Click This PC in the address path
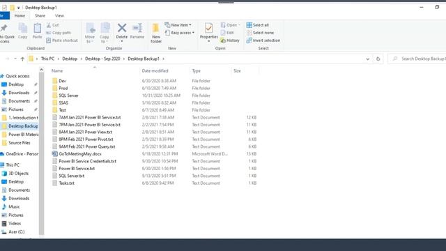The height and width of the screenshot is (251, 446). click(47, 59)
